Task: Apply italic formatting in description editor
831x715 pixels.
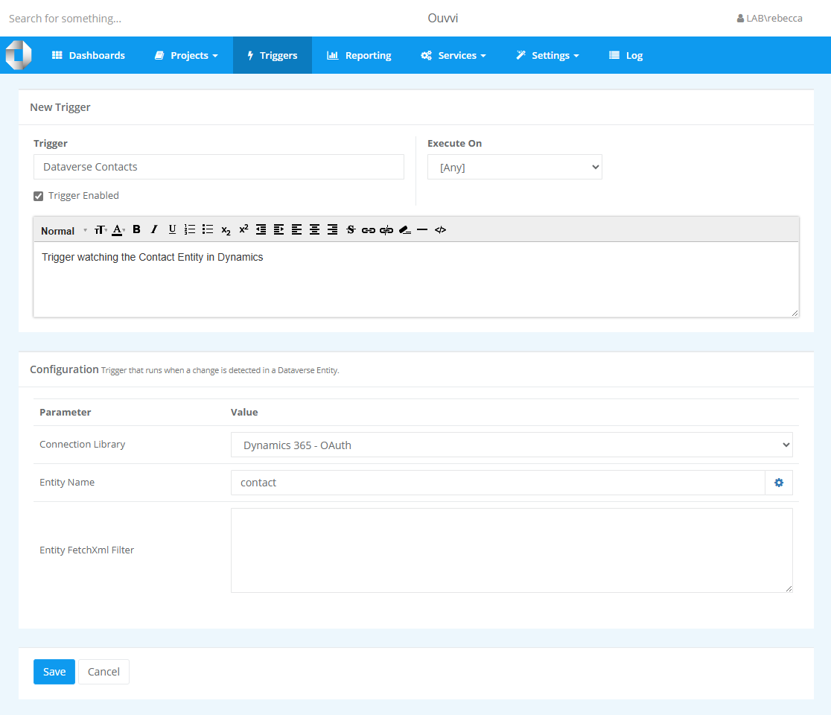Action: (x=154, y=229)
